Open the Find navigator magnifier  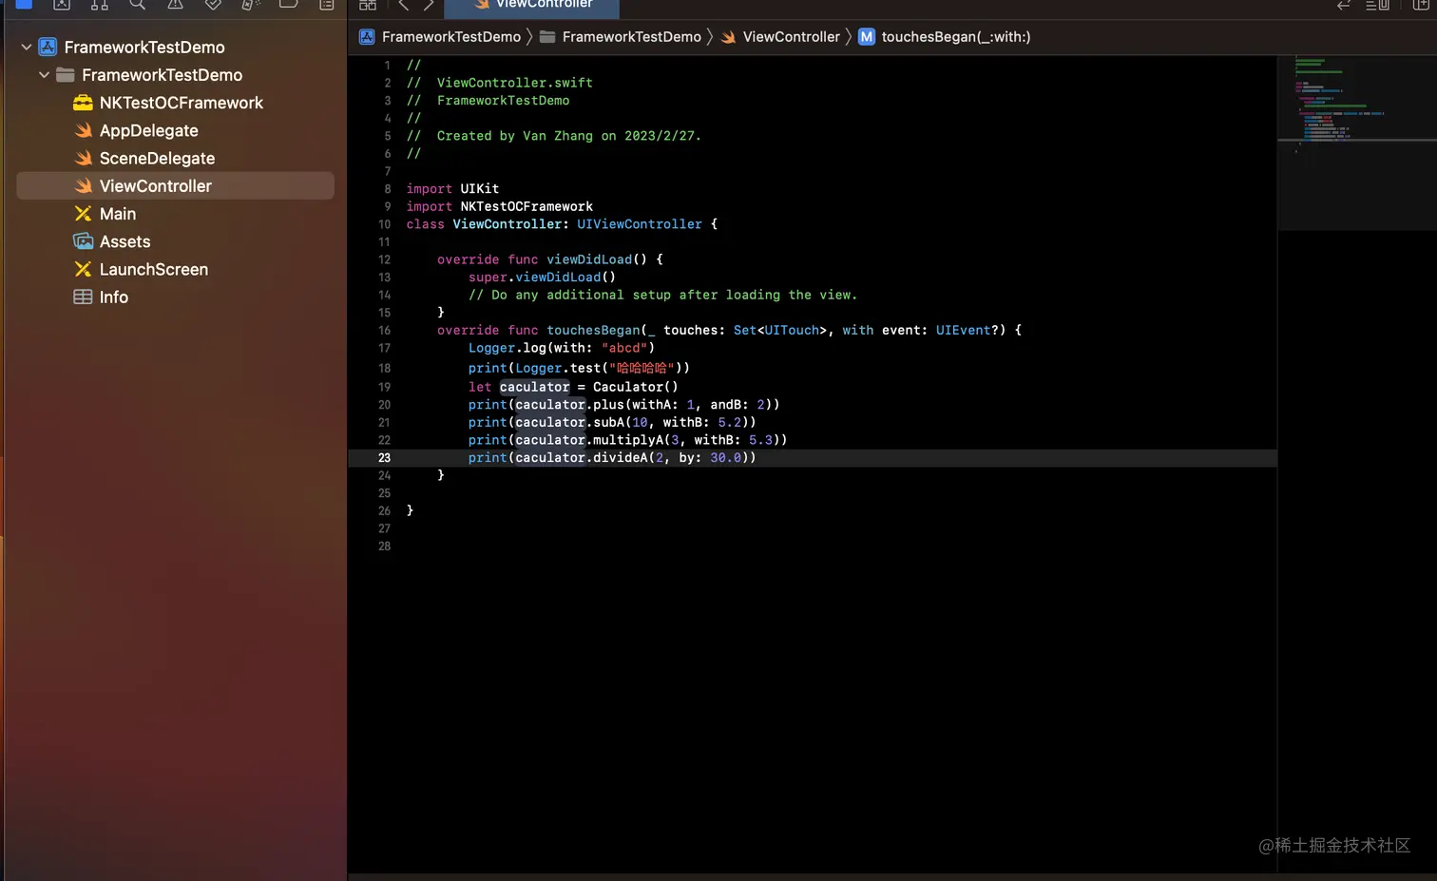pyautogui.click(x=138, y=4)
